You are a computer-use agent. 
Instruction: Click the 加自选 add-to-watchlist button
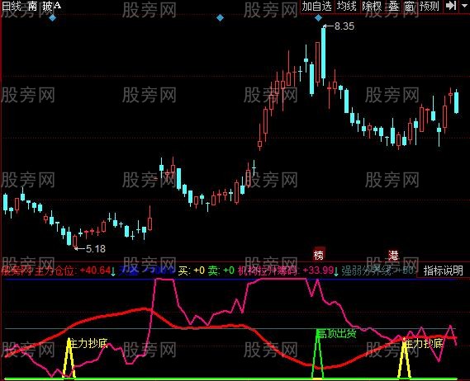(316, 7)
